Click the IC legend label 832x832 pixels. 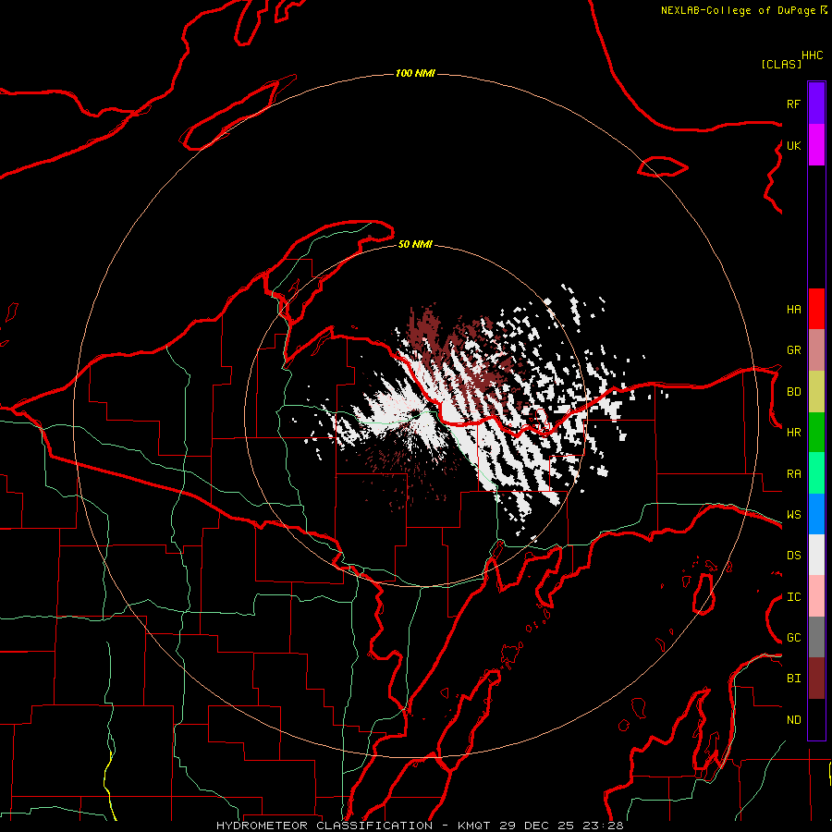(x=793, y=597)
